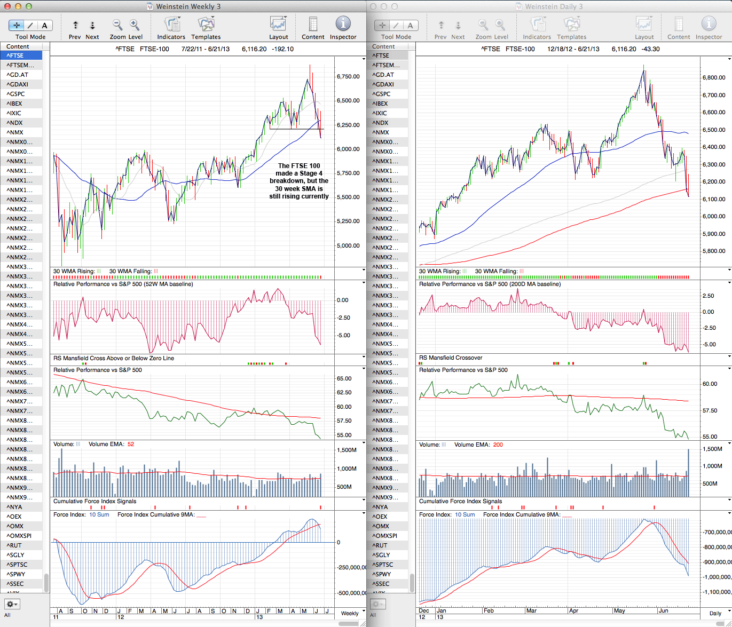Screen dimensions: 732x627
Task: Click the Weinstein Daily 3 window title
Action: pos(554,6)
